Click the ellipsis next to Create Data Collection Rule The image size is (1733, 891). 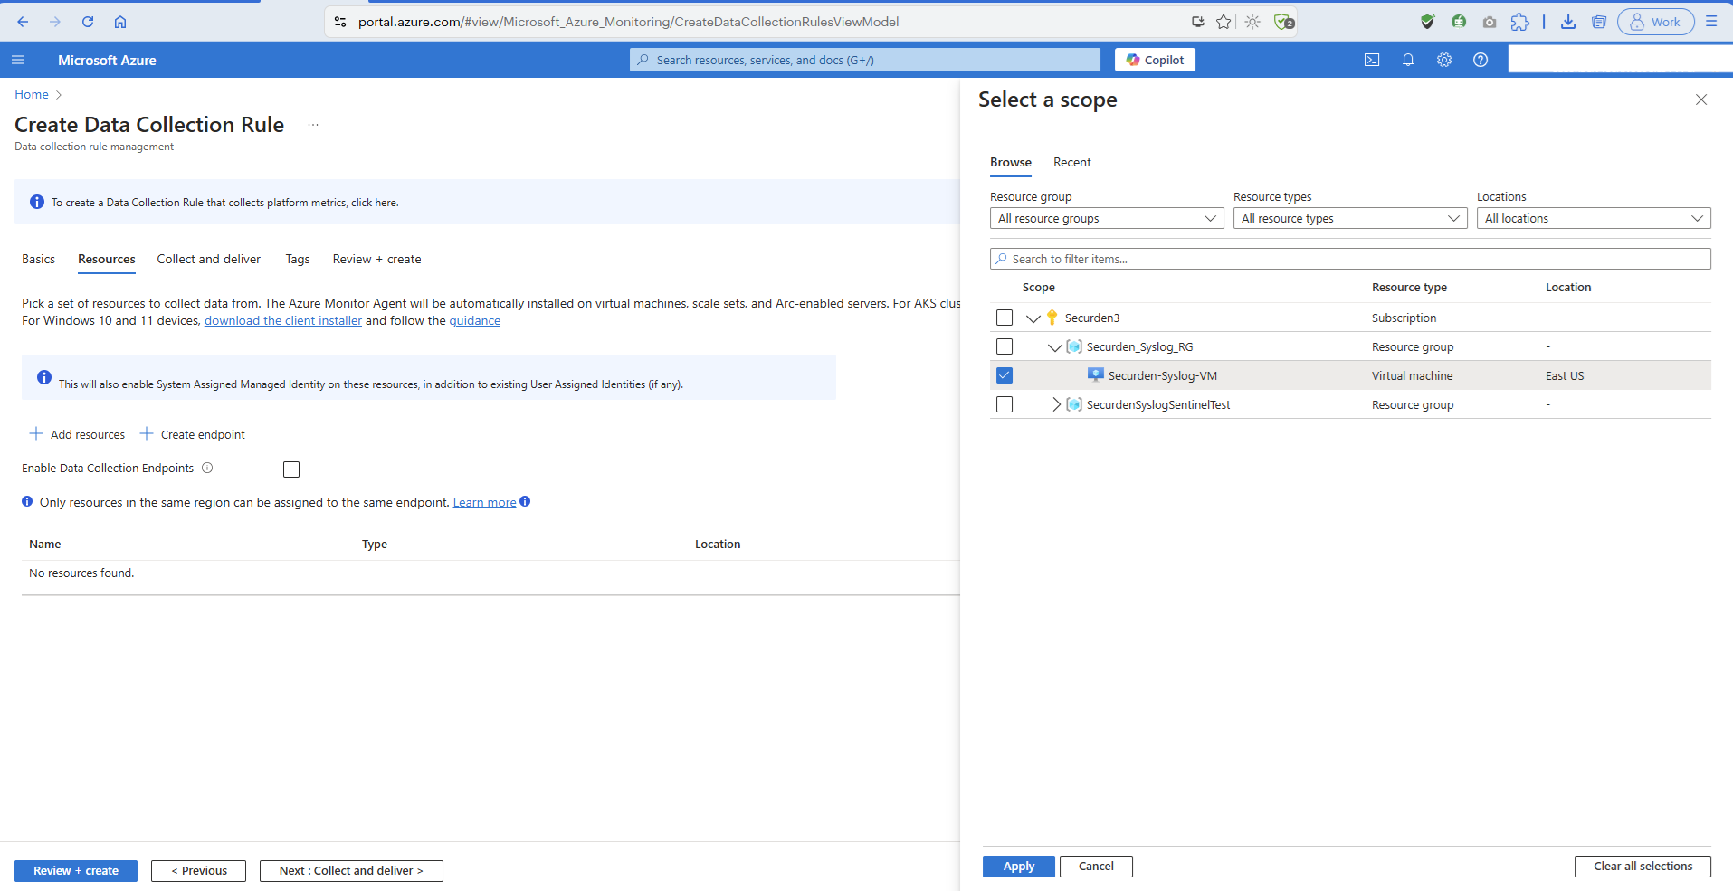pos(313,125)
